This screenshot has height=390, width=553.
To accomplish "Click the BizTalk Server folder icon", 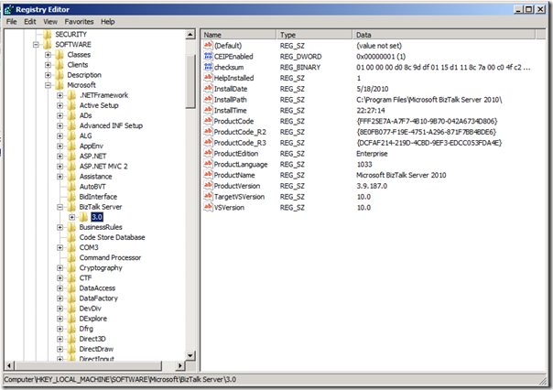I will [71, 207].
